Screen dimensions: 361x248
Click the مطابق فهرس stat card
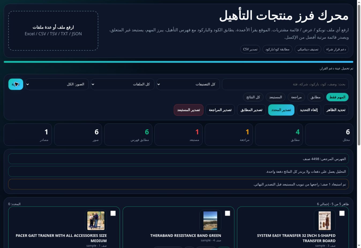(128, 134)
